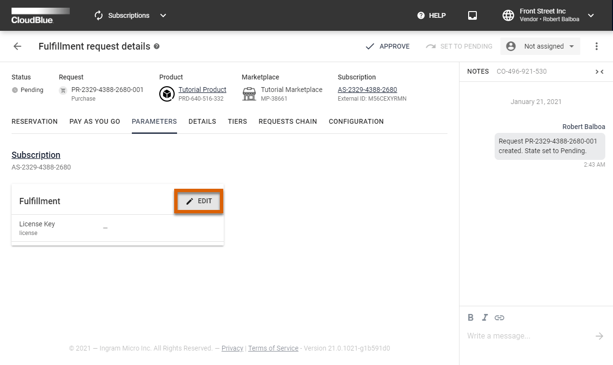
Task: Click the Tutorial Marketplace storefront icon
Action: [249, 93]
